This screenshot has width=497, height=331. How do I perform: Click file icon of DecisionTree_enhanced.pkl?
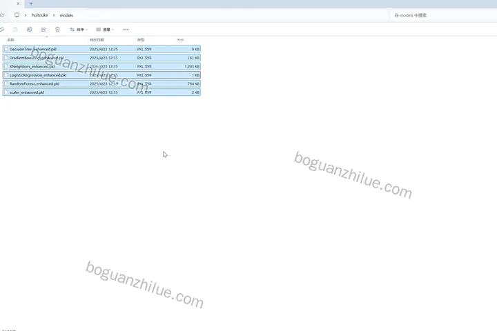click(6, 49)
